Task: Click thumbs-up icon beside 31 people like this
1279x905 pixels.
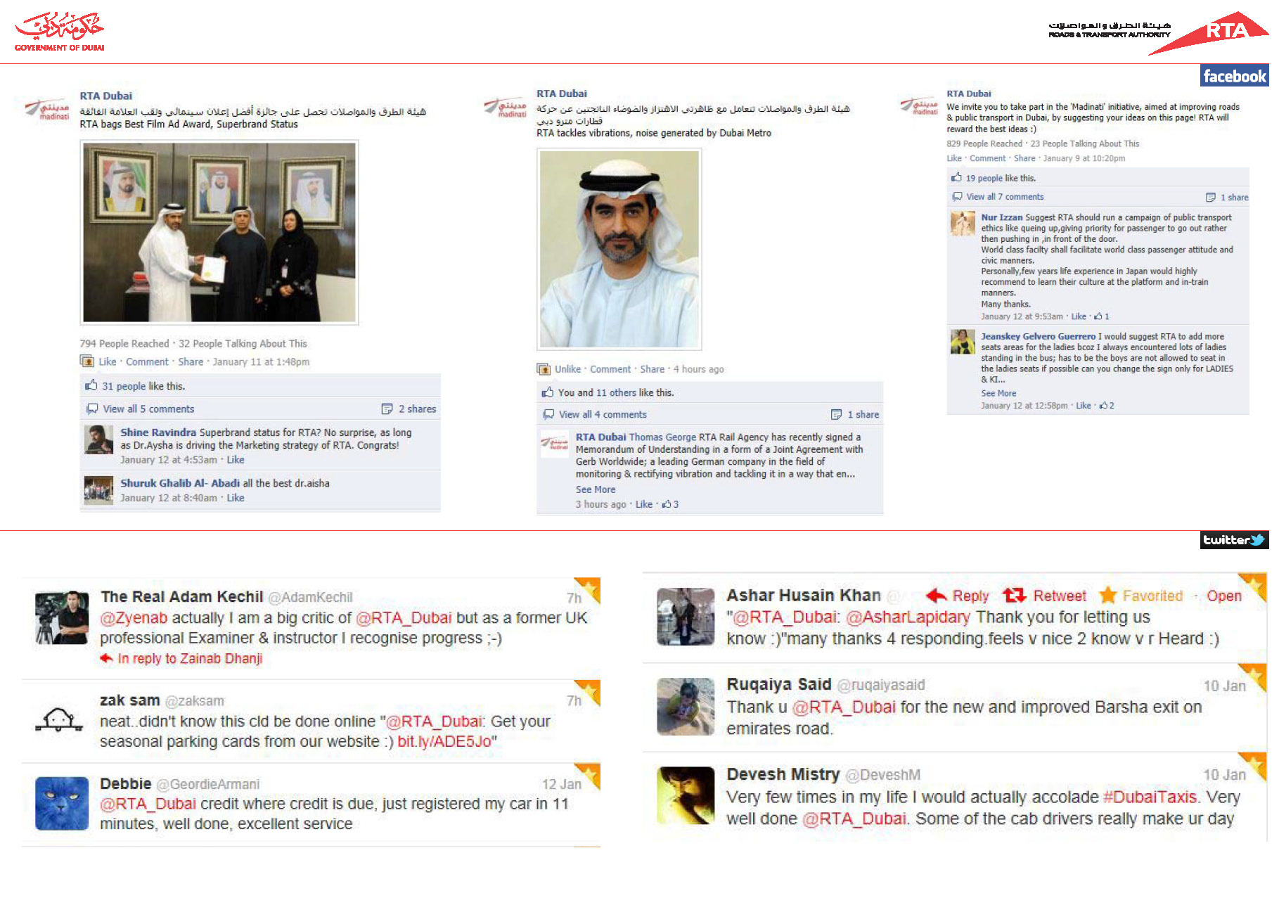Action: [91, 385]
